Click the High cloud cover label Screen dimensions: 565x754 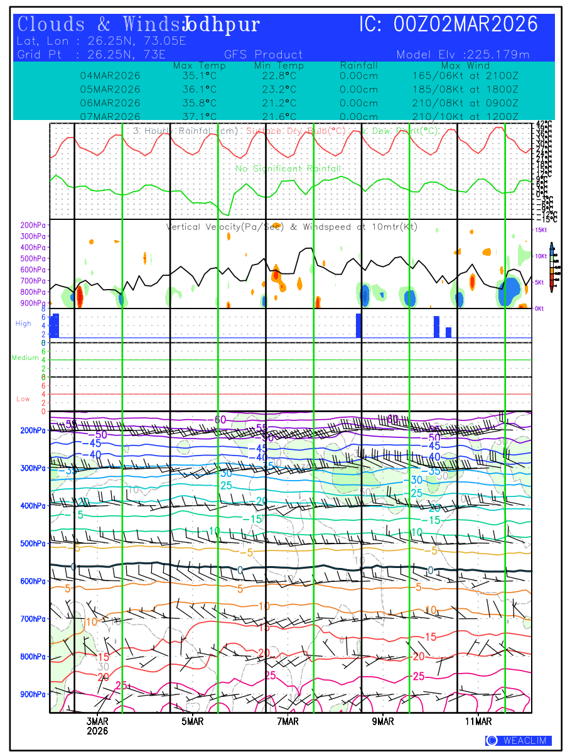23,323
